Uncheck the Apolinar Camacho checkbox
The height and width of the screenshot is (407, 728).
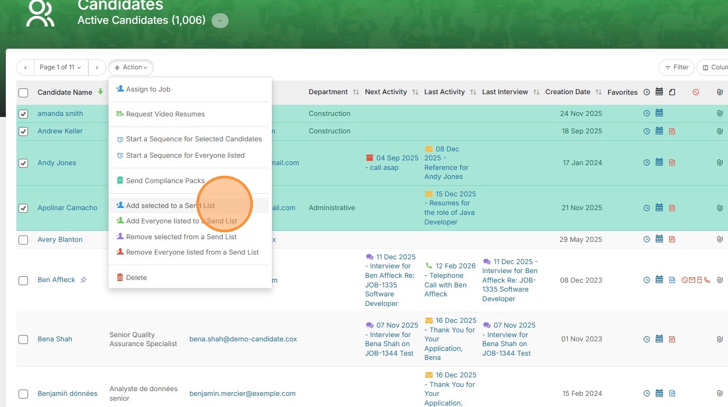click(23, 208)
